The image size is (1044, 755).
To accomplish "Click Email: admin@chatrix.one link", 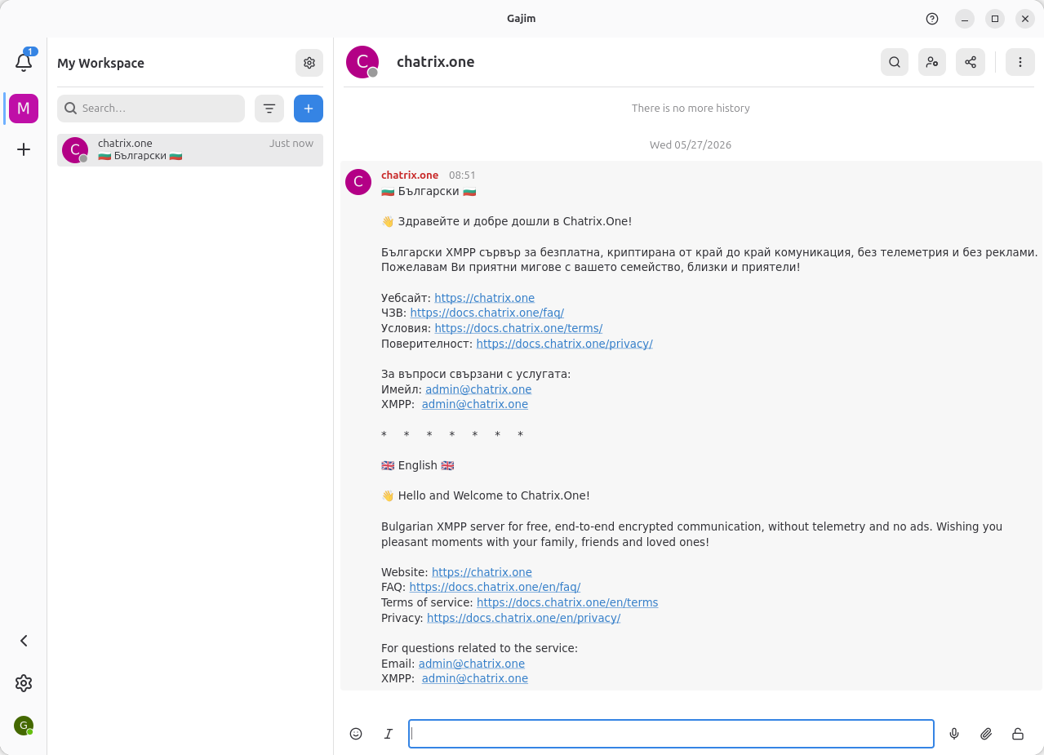I will (472, 664).
